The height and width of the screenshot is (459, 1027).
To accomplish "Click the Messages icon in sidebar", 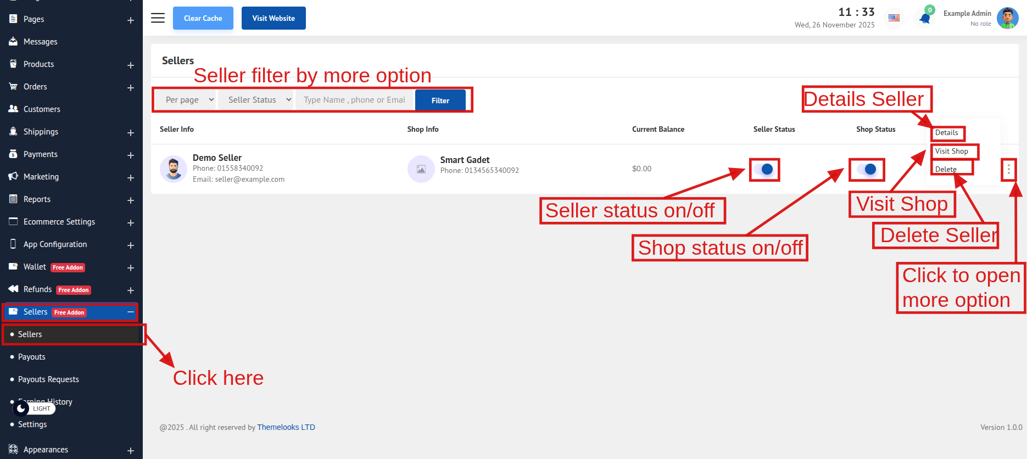I will (x=13, y=42).
